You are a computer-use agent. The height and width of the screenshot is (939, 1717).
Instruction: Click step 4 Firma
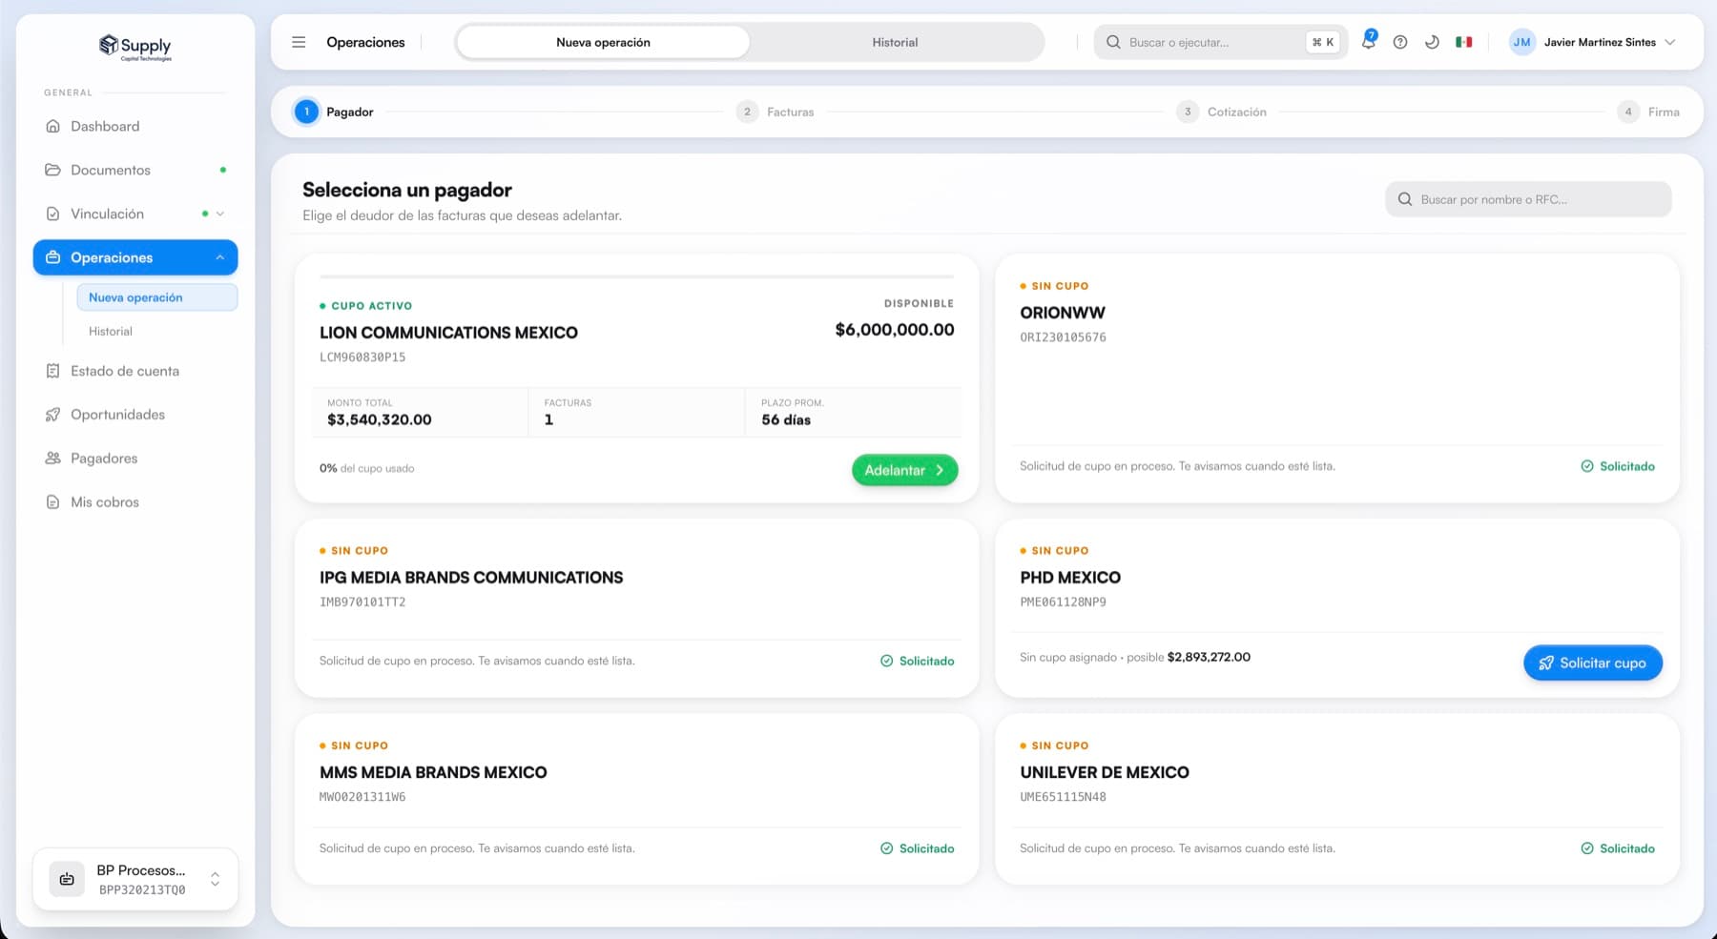pos(1649,112)
